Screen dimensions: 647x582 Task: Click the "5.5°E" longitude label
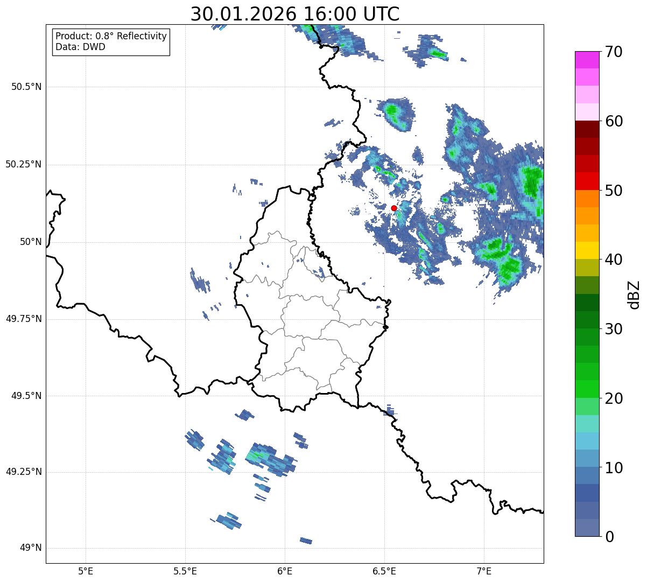pos(185,571)
